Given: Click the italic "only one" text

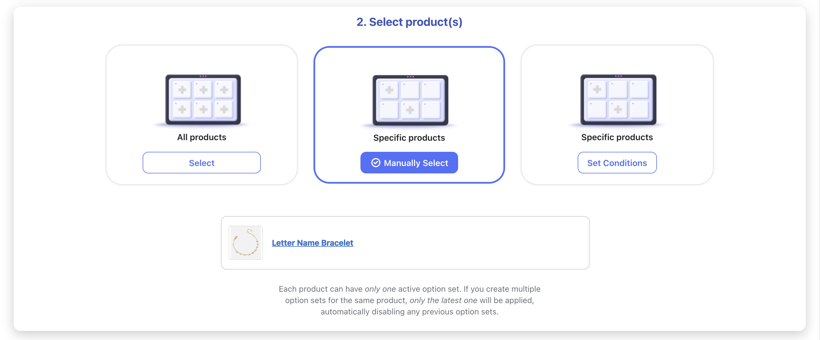Looking at the screenshot, I should point(380,289).
